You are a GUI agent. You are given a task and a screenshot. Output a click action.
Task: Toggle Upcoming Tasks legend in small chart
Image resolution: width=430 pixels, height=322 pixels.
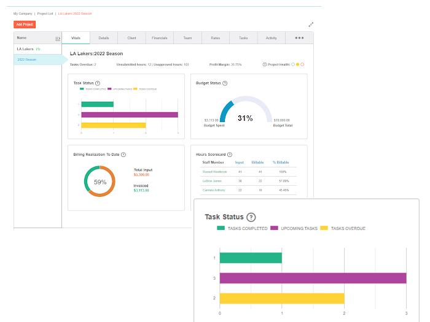pos(120,89)
